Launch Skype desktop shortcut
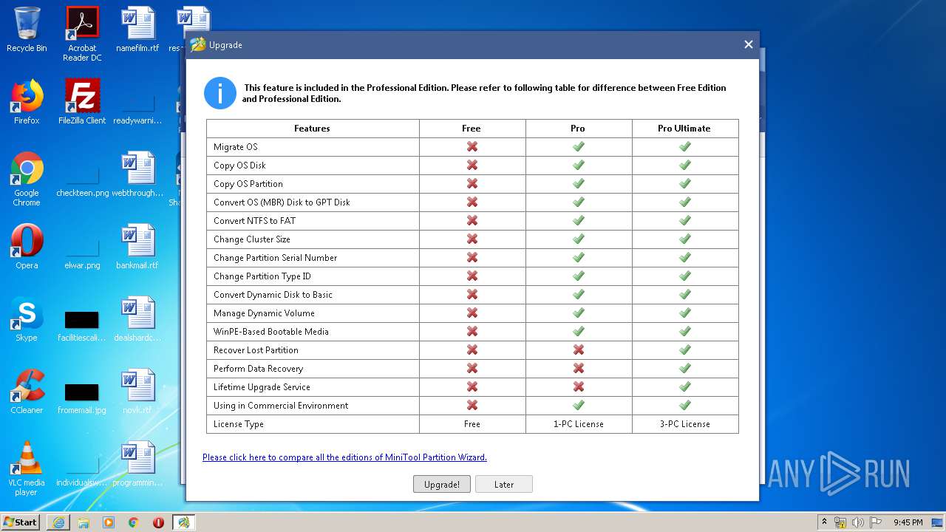Viewport: 946px width, 532px height. [x=27, y=319]
